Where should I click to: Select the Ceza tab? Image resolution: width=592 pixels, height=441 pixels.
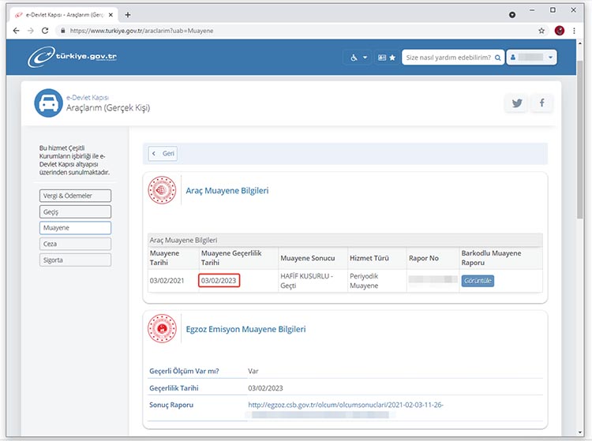[75, 244]
